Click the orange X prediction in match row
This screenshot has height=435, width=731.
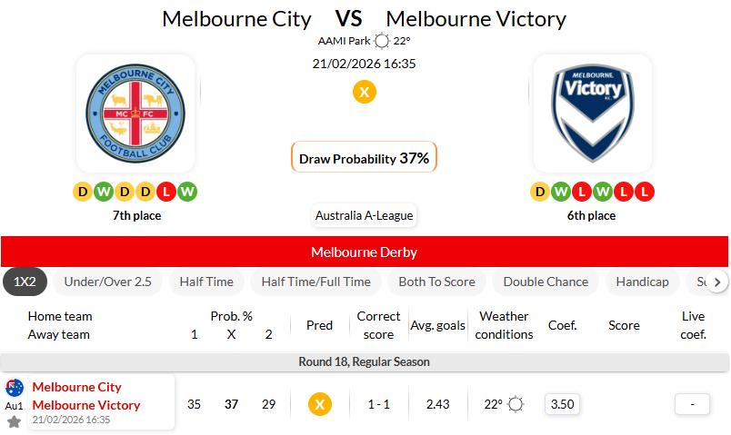coord(319,404)
